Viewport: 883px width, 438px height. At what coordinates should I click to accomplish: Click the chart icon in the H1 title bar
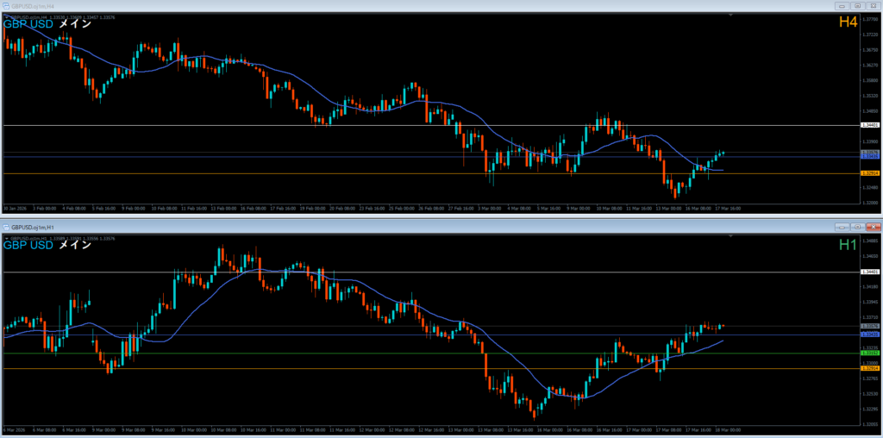pos(6,226)
